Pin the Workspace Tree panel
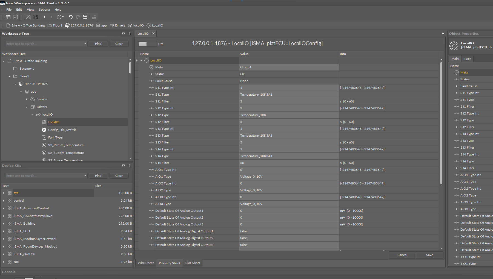The width and height of the screenshot is (493, 279). (130, 34)
